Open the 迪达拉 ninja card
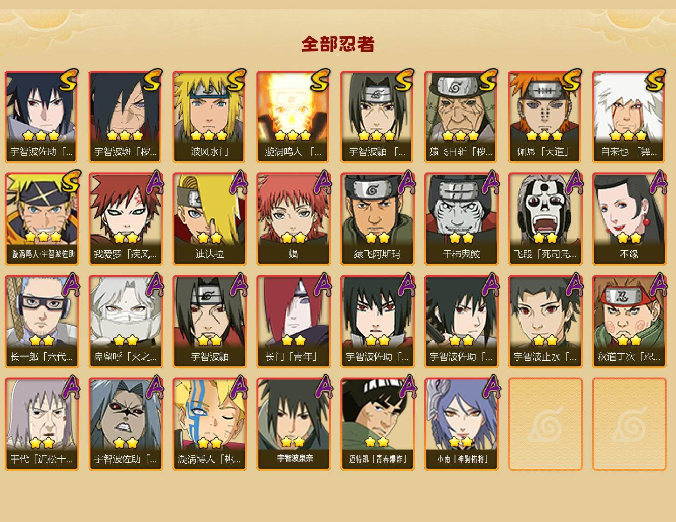The width and height of the screenshot is (676, 522). coord(209,219)
